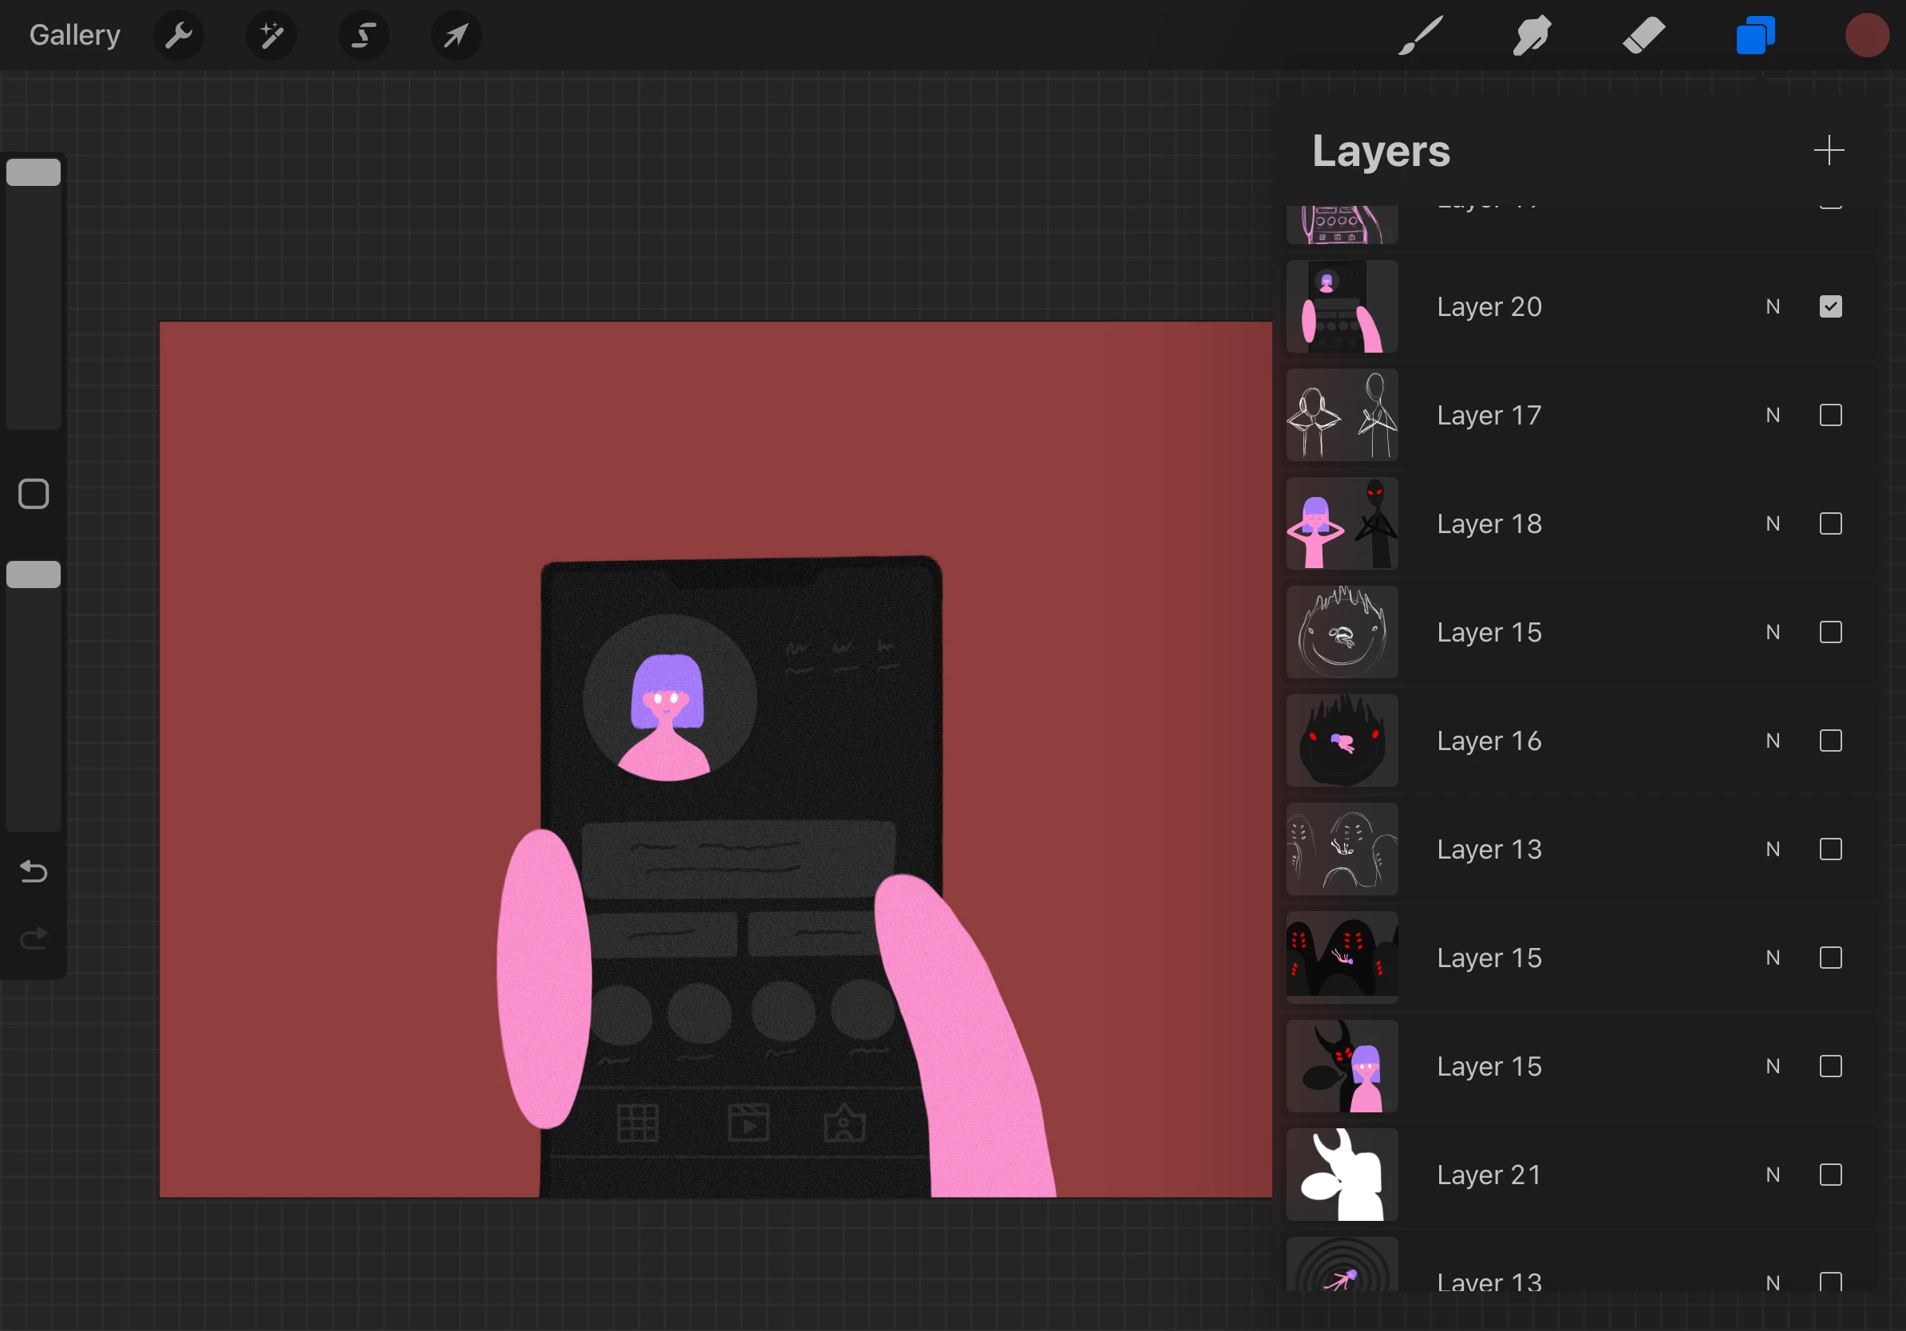
Task: Click the "Layer 17" name
Action: click(1489, 415)
